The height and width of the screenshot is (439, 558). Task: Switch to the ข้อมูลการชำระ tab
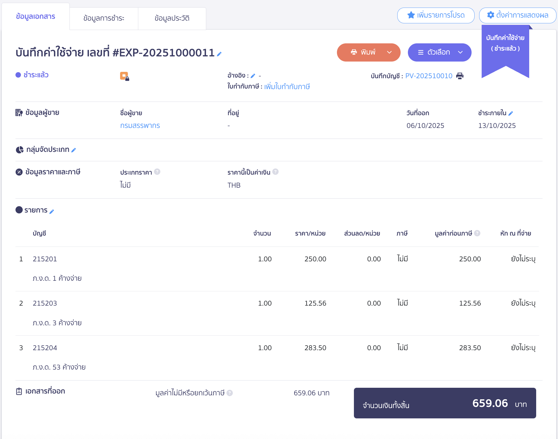coord(104,18)
